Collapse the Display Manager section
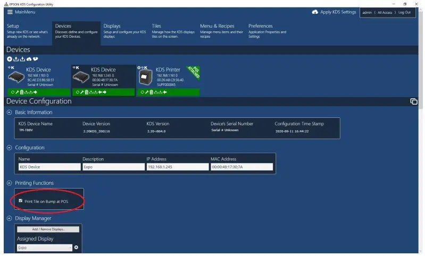Screen dimensions: 425x256 point(9,218)
